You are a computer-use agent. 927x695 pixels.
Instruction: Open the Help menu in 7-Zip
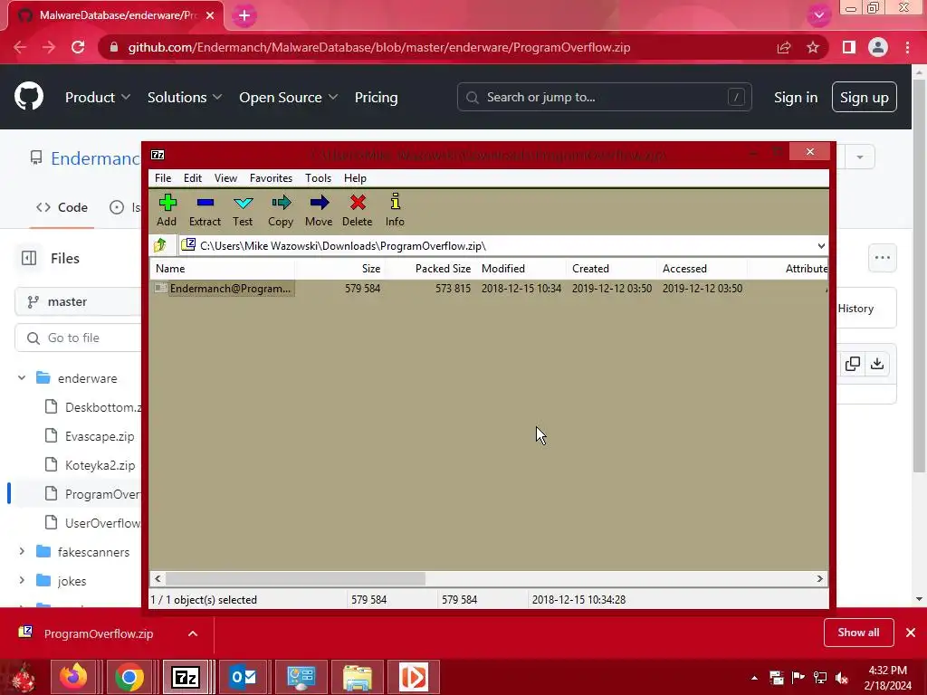(355, 178)
